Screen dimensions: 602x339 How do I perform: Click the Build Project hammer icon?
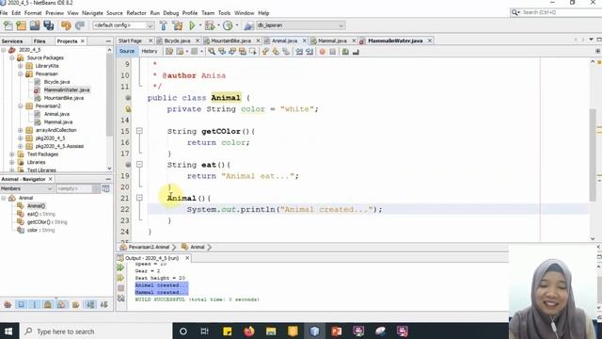[163, 25]
